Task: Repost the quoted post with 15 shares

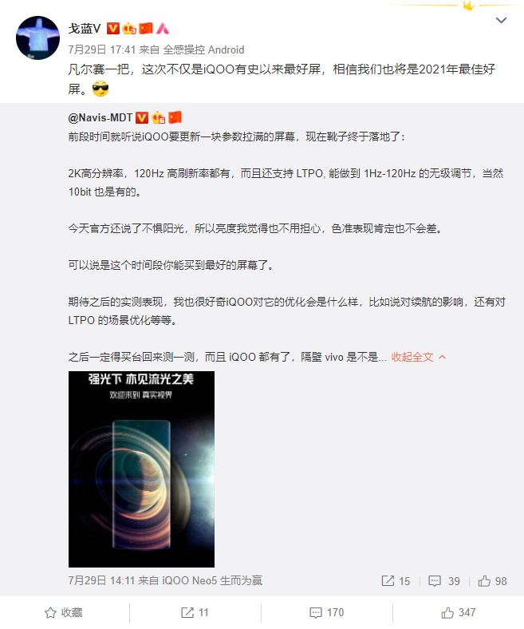Action: click(396, 581)
